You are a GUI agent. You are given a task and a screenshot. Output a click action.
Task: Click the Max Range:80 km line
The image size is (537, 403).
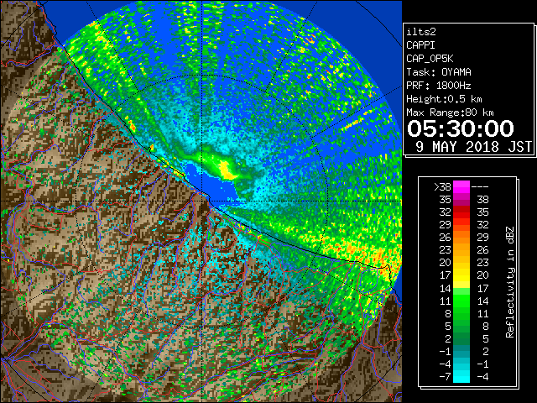pos(450,113)
